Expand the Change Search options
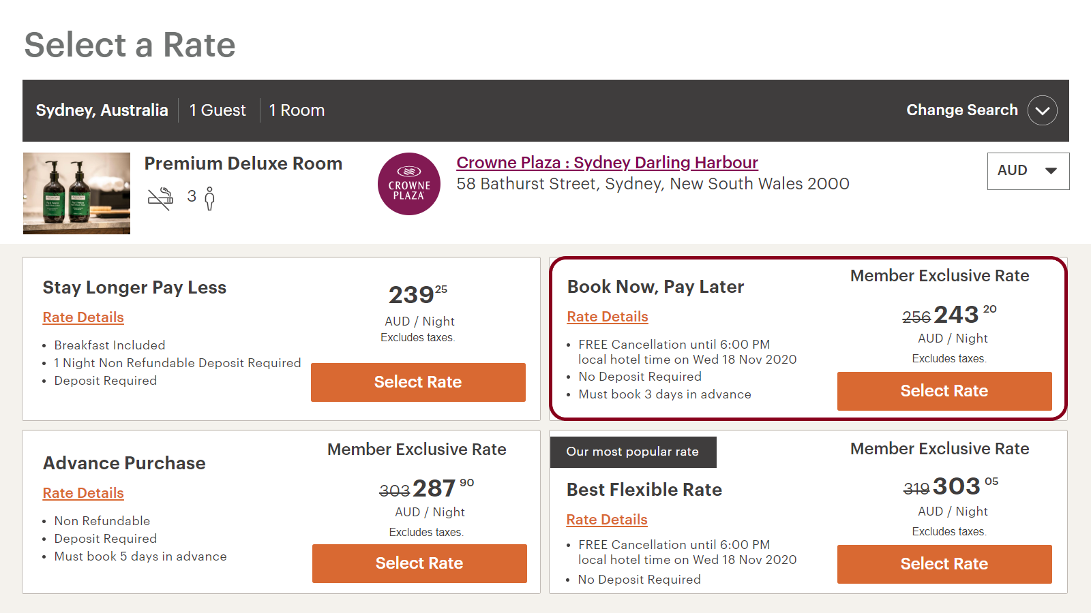1091x613 pixels. click(x=962, y=110)
